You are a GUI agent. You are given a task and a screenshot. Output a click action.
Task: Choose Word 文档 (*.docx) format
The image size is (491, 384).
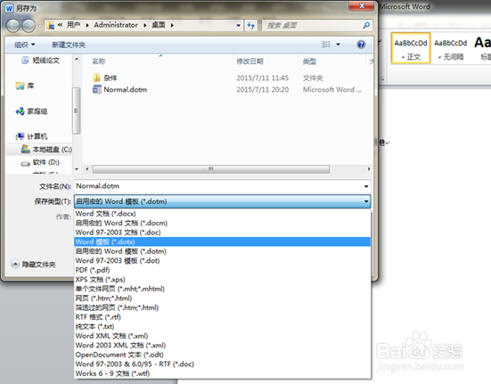(x=222, y=214)
